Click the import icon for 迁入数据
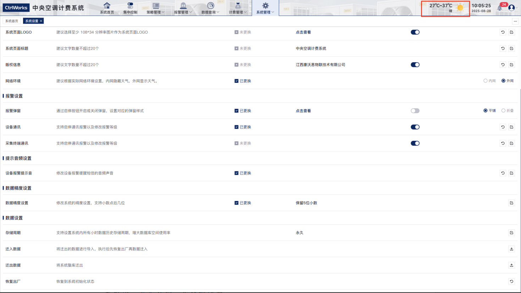Viewport: 521px width, 293px height. (x=511, y=249)
